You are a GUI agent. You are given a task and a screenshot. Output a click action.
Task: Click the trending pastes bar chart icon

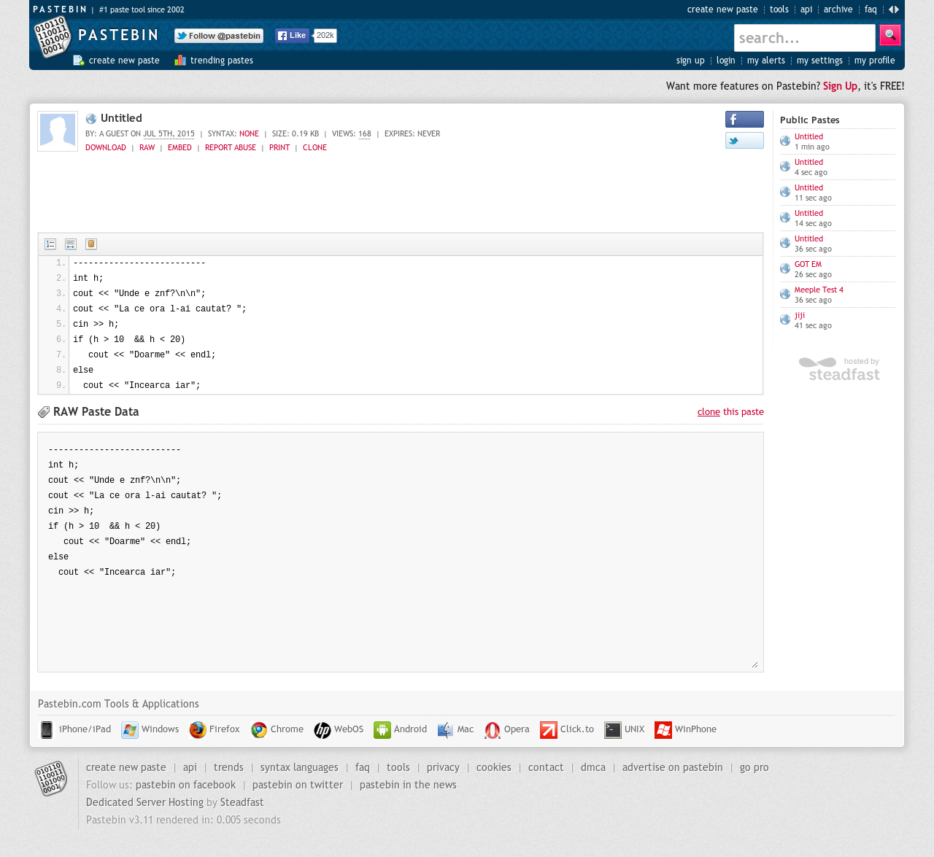point(180,61)
